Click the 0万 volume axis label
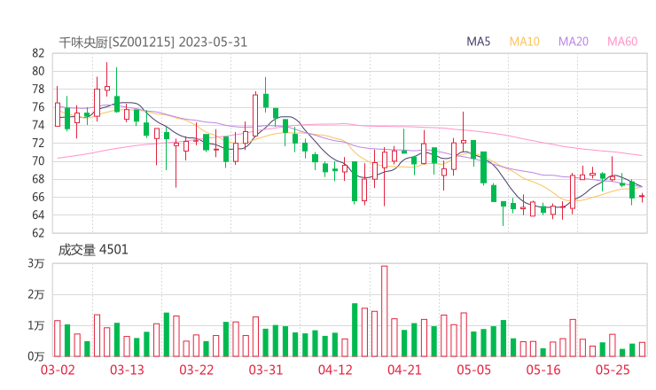The height and width of the screenshot is (390, 656). click(36, 356)
